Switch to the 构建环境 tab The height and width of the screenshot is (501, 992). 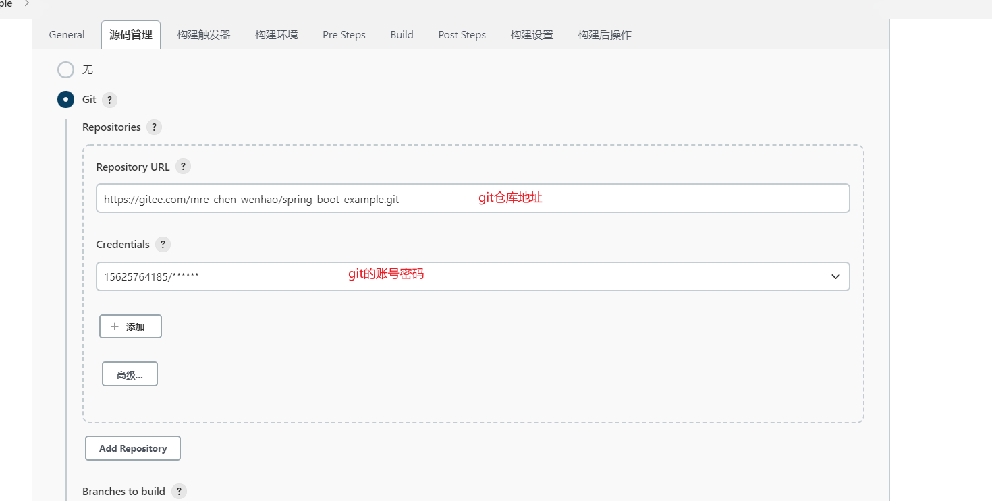point(276,34)
